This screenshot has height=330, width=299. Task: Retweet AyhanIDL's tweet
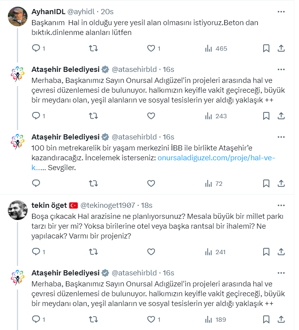click(94, 48)
